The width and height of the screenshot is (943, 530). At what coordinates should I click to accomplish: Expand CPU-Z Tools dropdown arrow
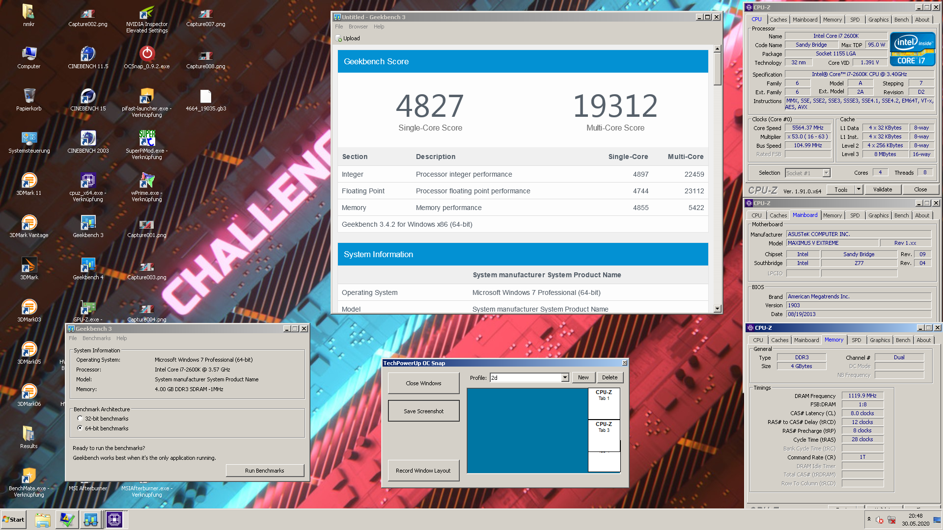click(859, 189)
